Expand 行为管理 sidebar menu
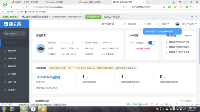Viewport: 200px width, 112px height. pyautogui.click(x=14, y=74)
